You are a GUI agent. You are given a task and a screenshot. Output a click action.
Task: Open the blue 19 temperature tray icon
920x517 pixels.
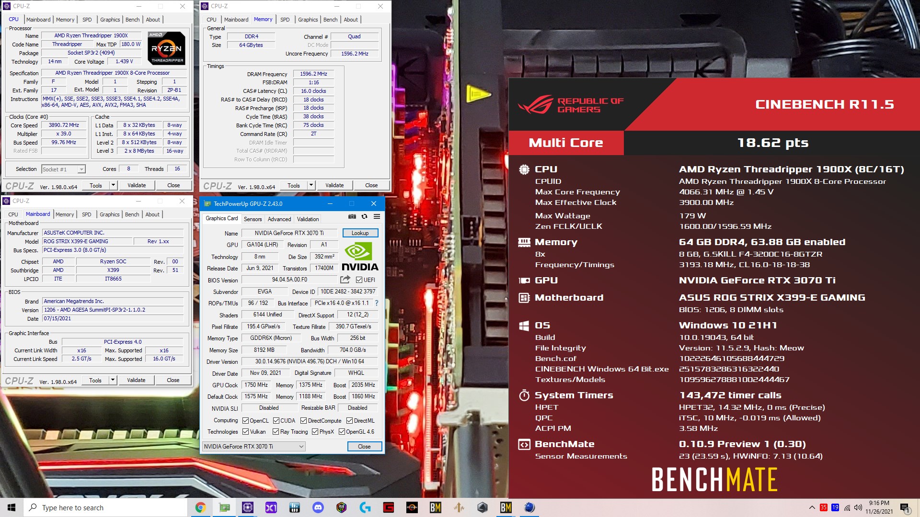(x=835, y=507)
